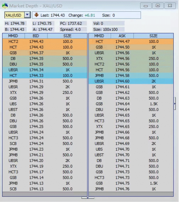
Task: Sort by BID column header
Action: (x=36, y=36)
